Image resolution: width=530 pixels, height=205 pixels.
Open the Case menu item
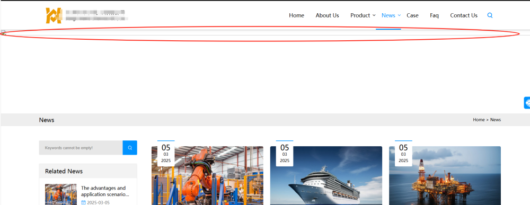[x=412, y=15]
